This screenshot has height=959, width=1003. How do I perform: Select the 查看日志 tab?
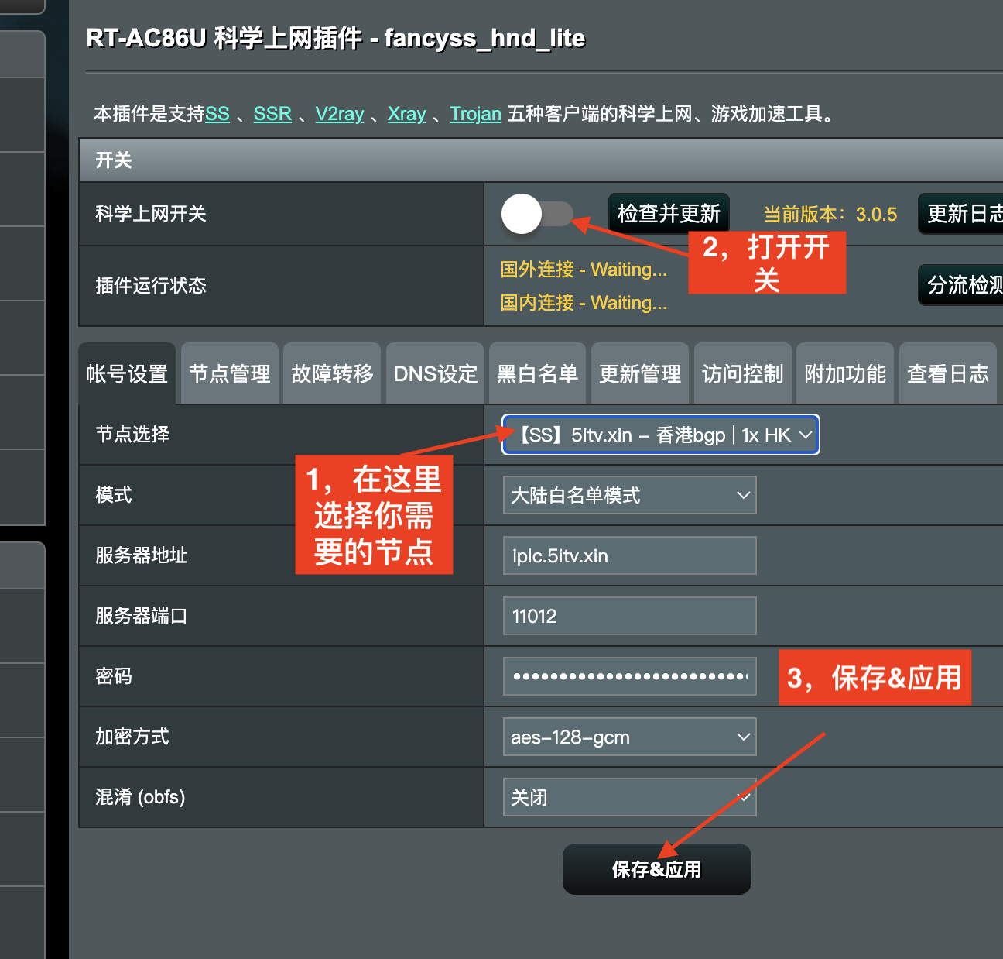pyautogui.click(x=947, y=374)
